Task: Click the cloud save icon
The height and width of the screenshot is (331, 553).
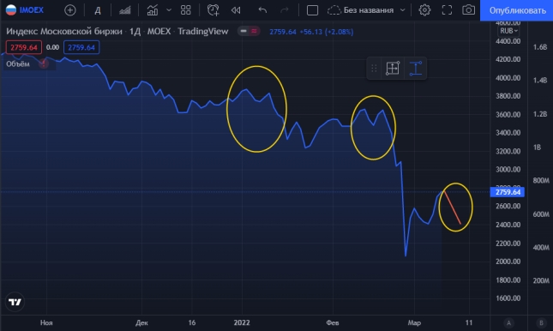Action: (x=334, y=10)
